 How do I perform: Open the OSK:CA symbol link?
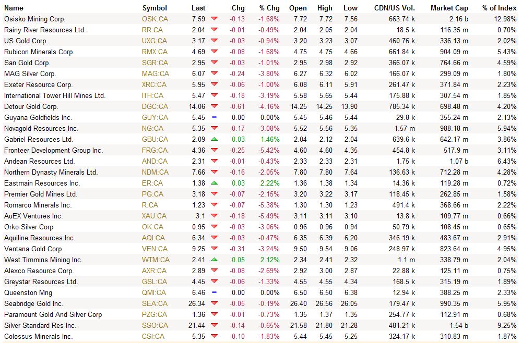[x=155, y=19]
